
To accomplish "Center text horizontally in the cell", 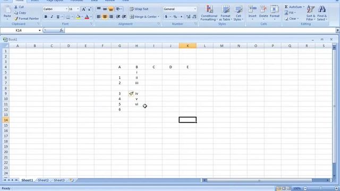I will pos(105,16).
